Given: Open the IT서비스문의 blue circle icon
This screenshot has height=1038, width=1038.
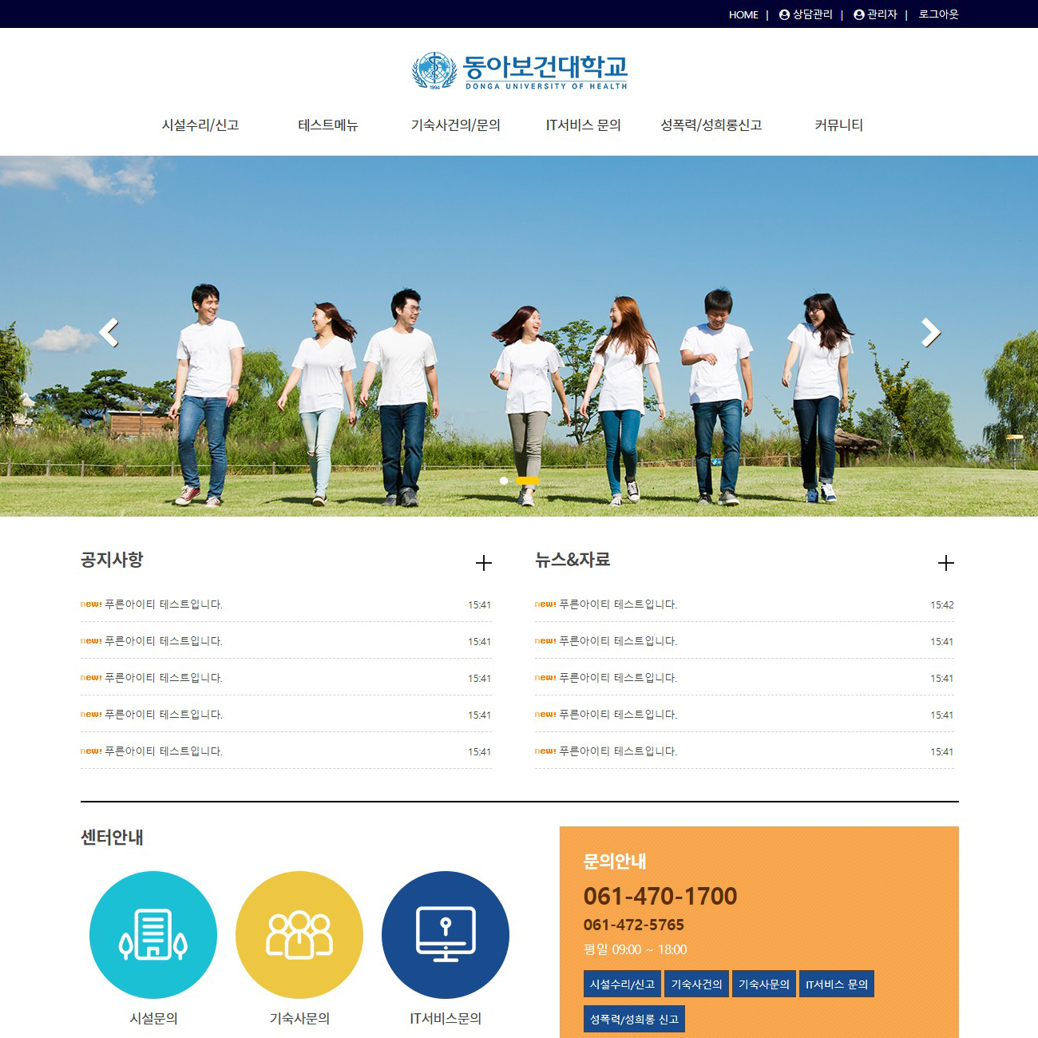Looking at the screenshot, I should (x=446, y=934).
